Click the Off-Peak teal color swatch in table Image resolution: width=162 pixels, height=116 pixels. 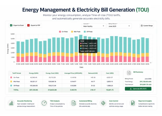[x=11, y=85]
